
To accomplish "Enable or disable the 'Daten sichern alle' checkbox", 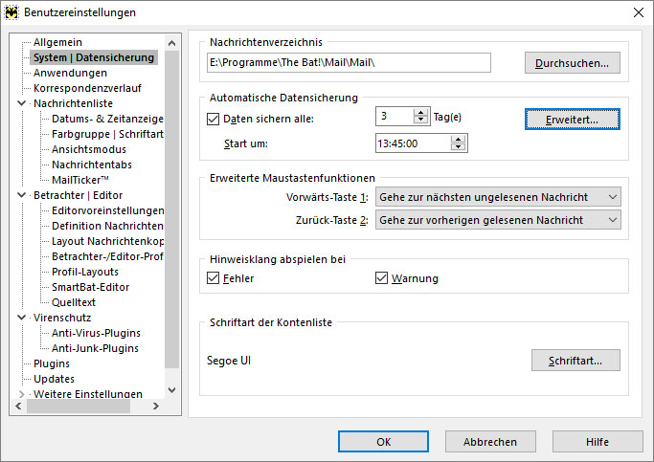I will [x=213, y=119].
